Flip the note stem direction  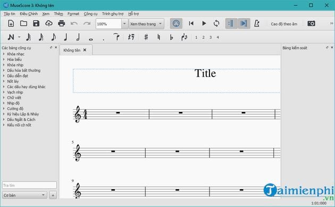(x=184, y=37)
